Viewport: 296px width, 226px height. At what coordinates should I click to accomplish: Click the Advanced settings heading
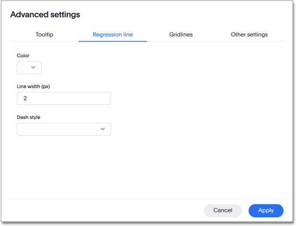click(45, 15)
